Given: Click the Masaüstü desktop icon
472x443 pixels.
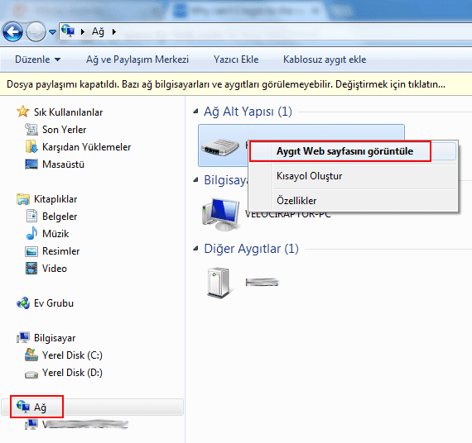Looking at the screenshot, I should click(x=31, y=164).
